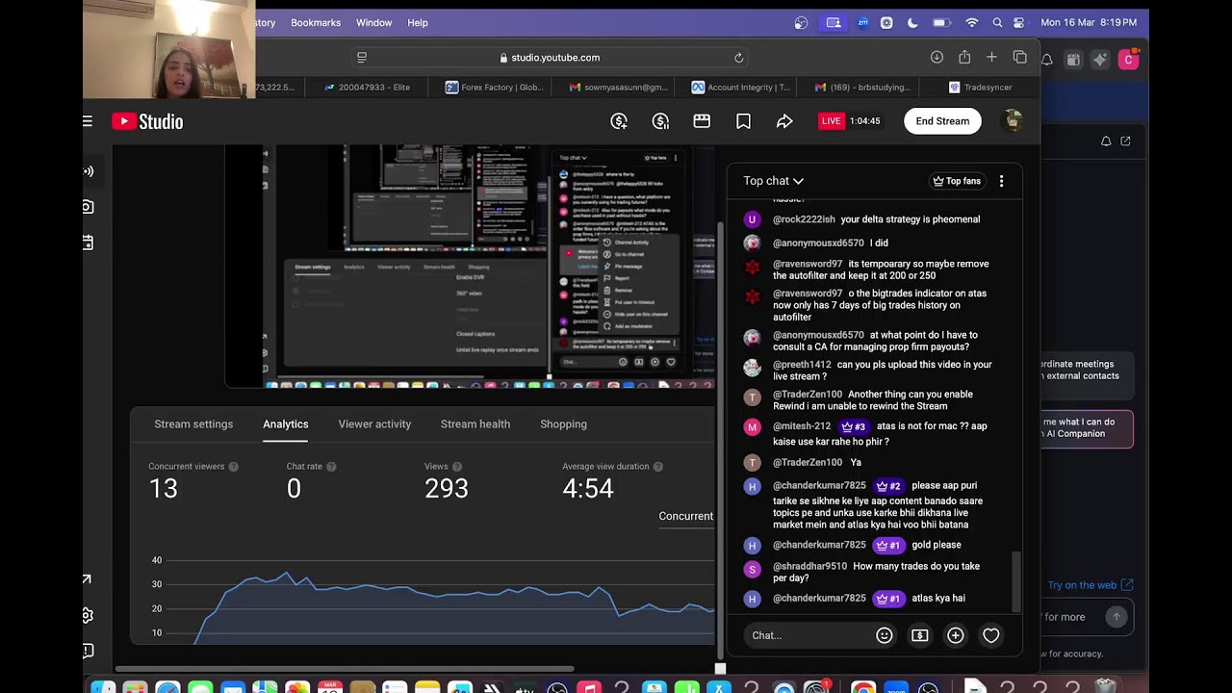Viewport: 1232px width, 693px height.
Task: Show Safari tab overview icon
Action: click(1020, 58)
